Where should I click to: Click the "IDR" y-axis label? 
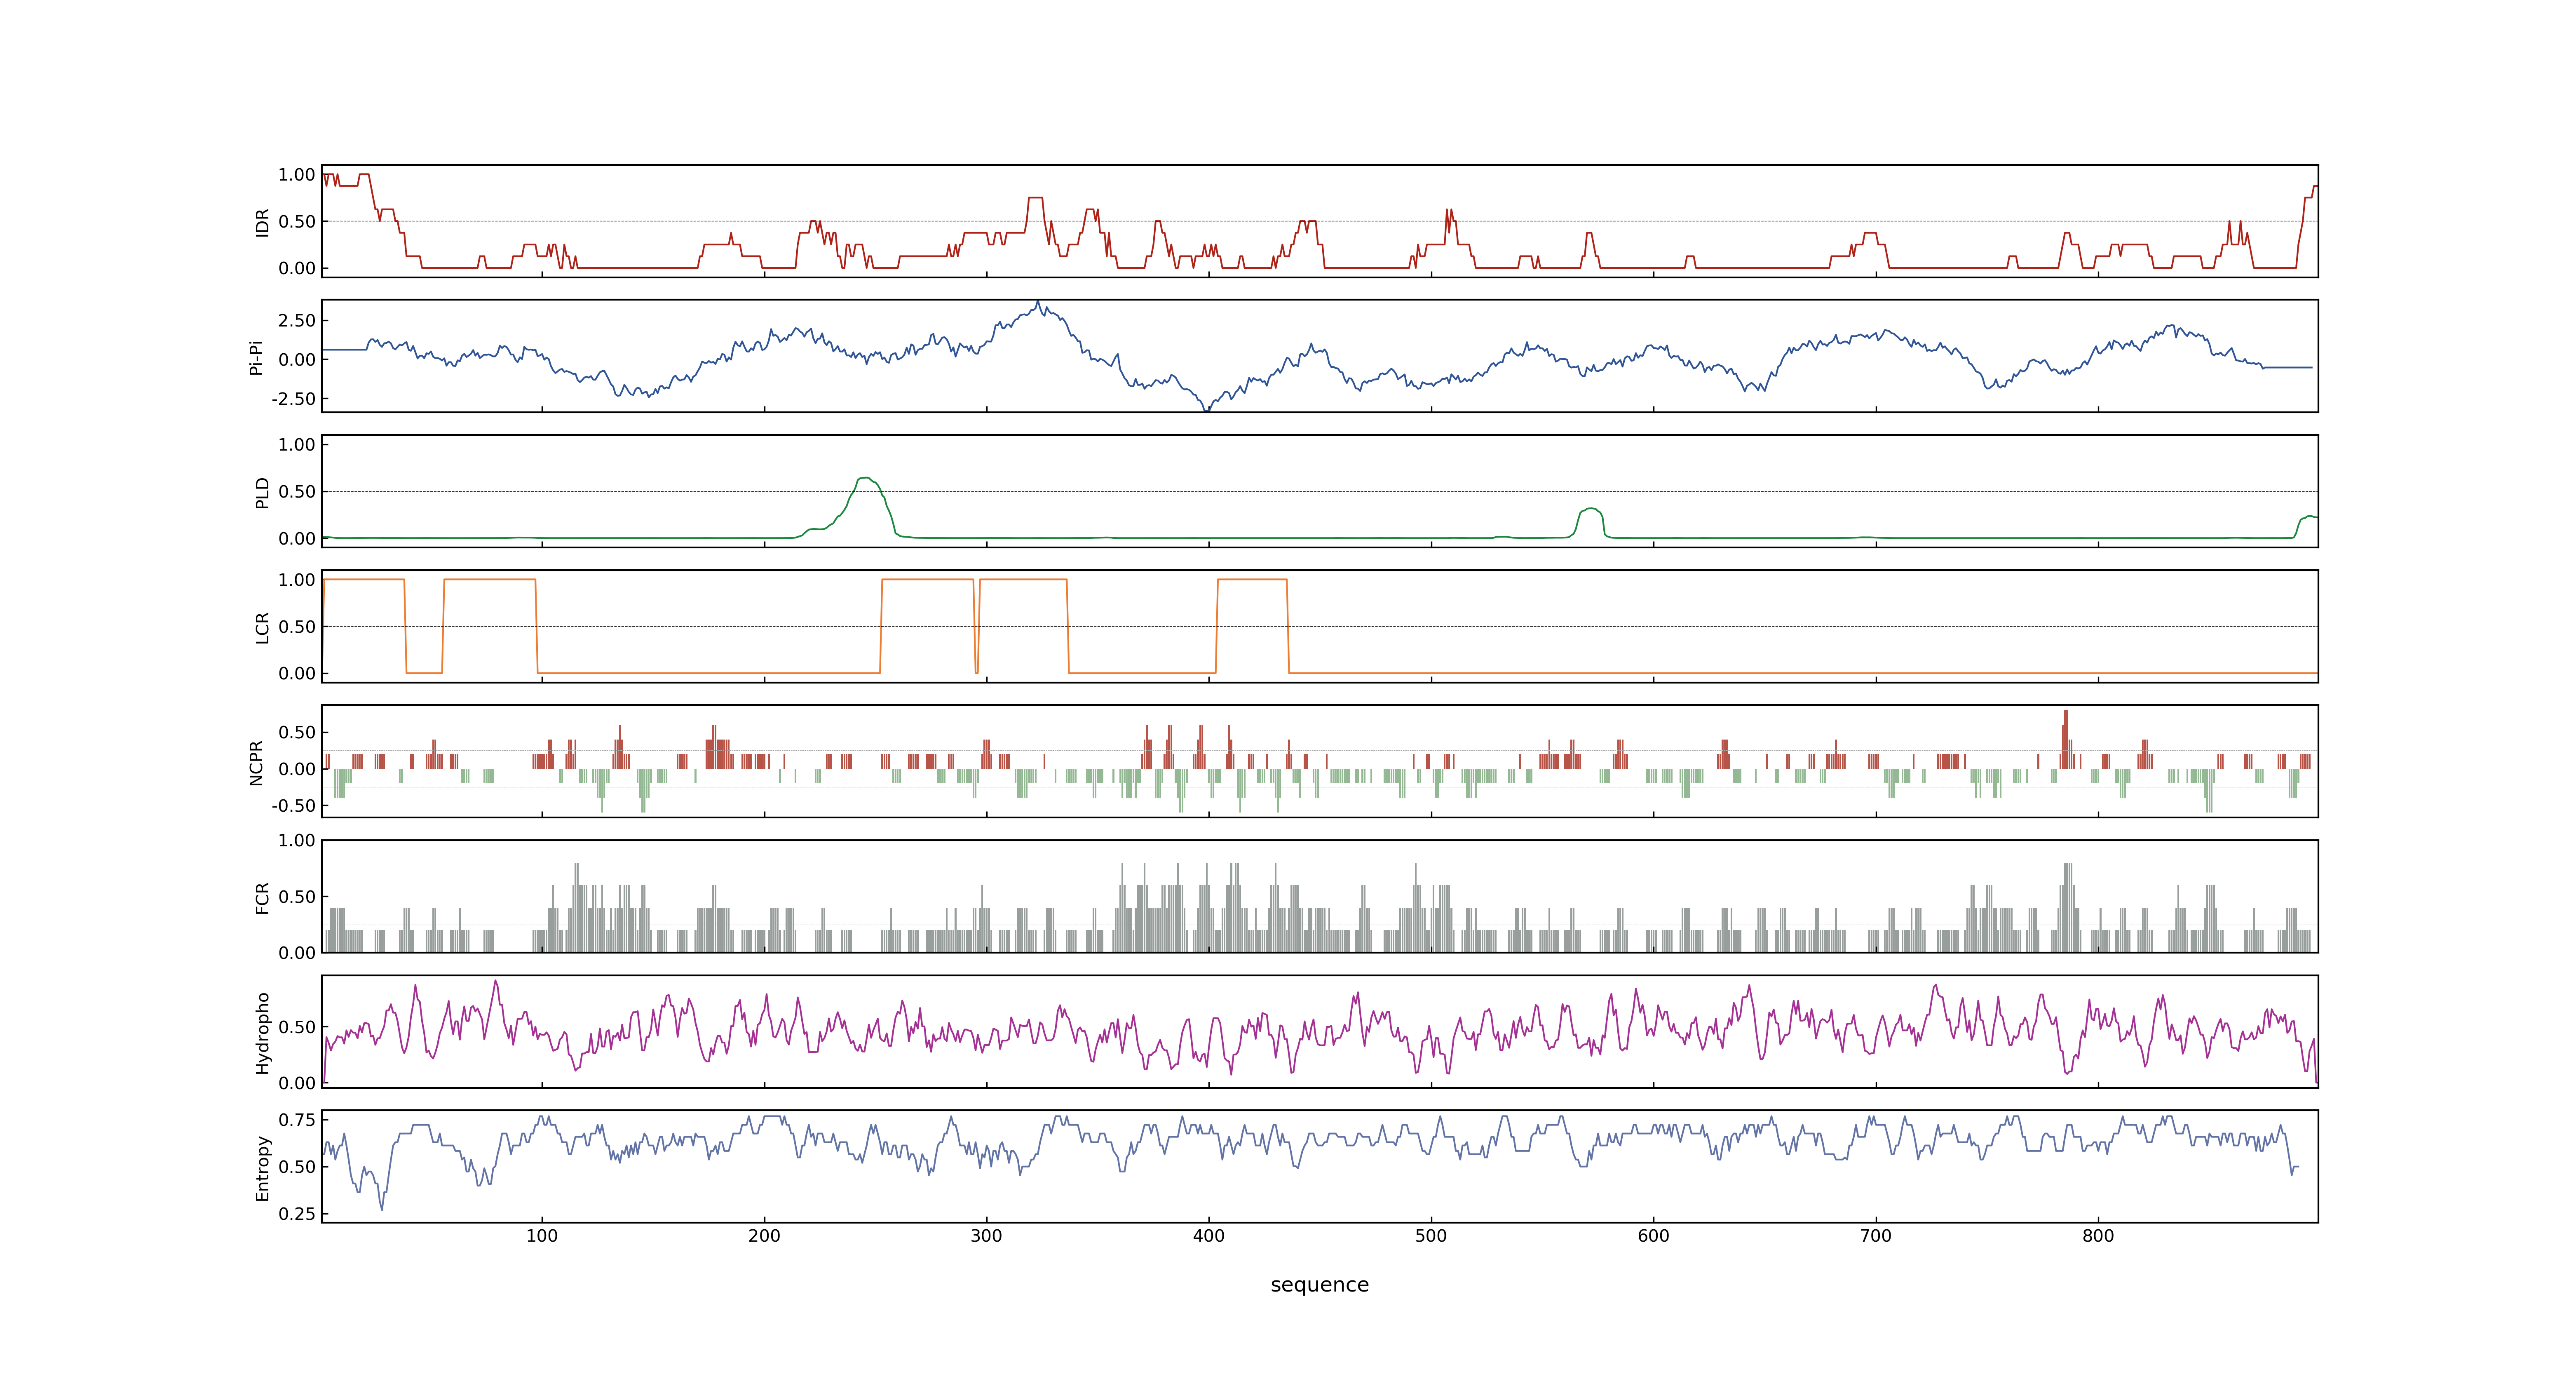pos(262,222)
